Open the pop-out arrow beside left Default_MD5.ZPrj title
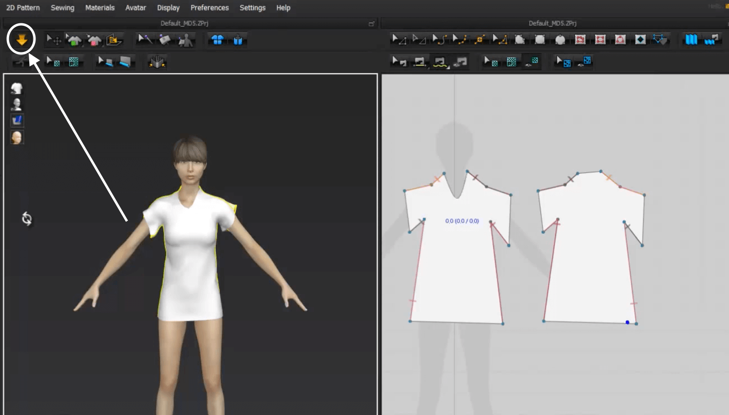Screen dimensions: 729x415 click(x=372, y=23)
